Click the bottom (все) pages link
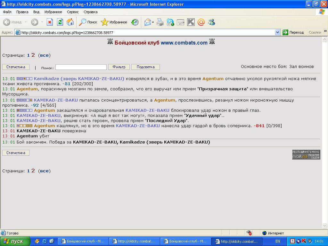The image size is (328, 246). pyautogui.click(x=44, y=171)
